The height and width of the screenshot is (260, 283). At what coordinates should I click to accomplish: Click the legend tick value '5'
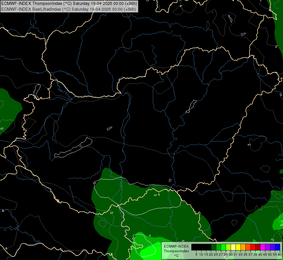[196, 255]
